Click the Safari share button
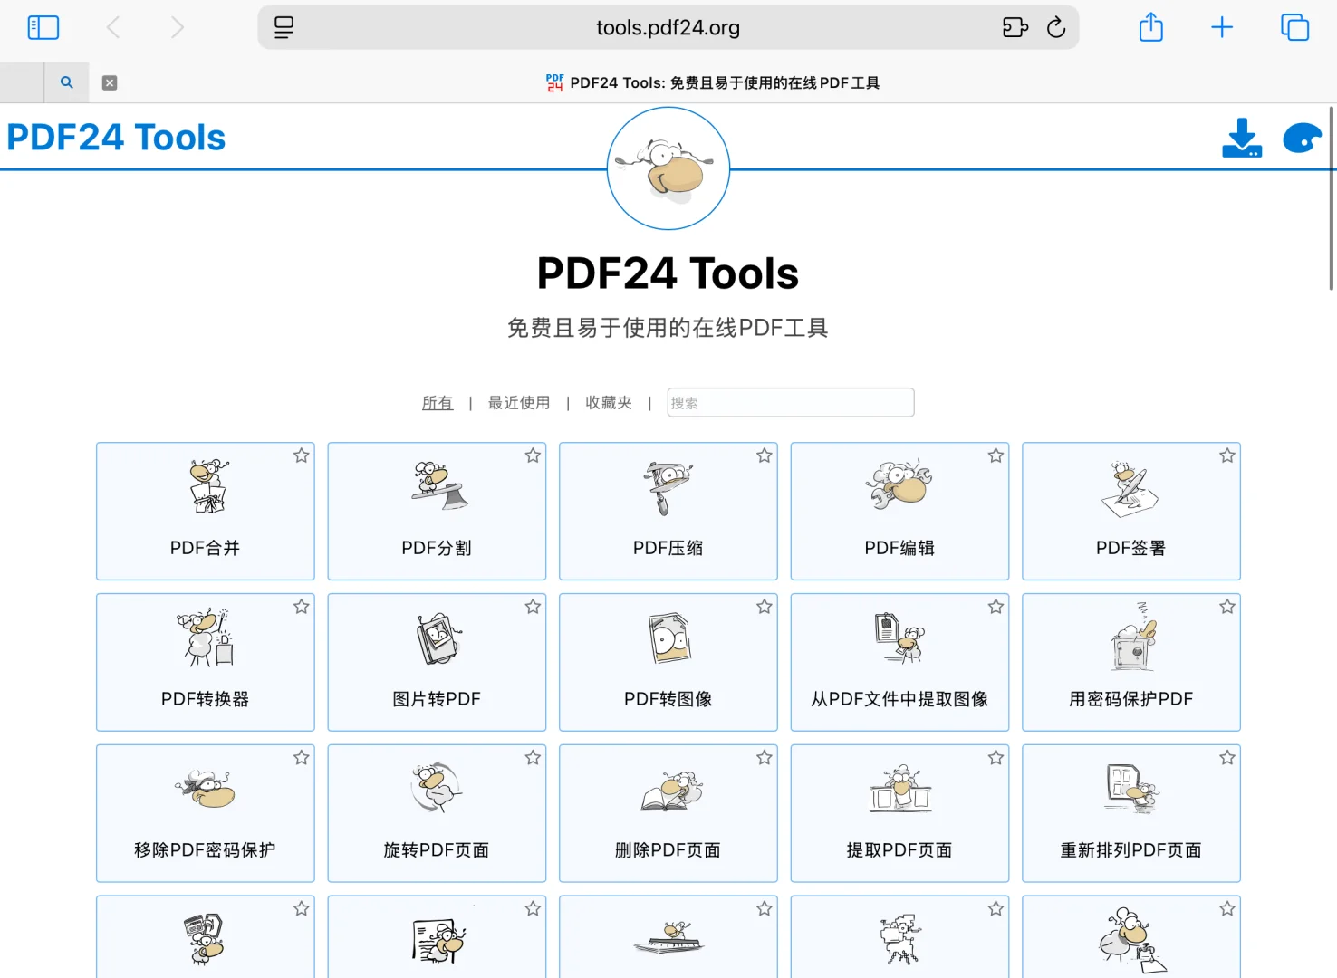The image size is (1337, 978). point(1151,27)
